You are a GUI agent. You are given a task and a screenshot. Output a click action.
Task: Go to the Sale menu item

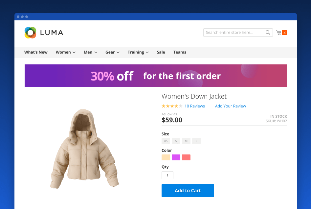pos(161,52)
